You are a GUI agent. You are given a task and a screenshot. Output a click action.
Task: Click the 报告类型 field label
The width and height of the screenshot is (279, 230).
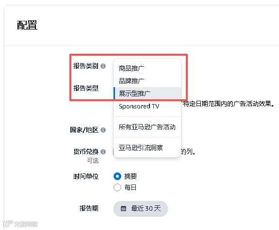(x=86, y=88)
